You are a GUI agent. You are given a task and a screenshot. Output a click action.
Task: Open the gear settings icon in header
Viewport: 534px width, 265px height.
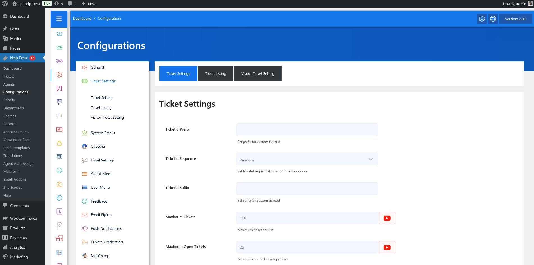[x=482, y=19]
